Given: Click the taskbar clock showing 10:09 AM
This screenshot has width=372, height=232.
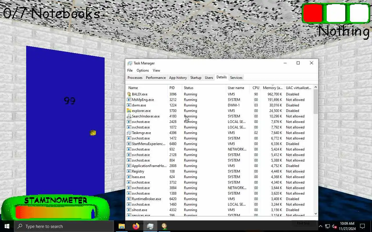Looking at the screenshot, I should click(x=347, y=226).
